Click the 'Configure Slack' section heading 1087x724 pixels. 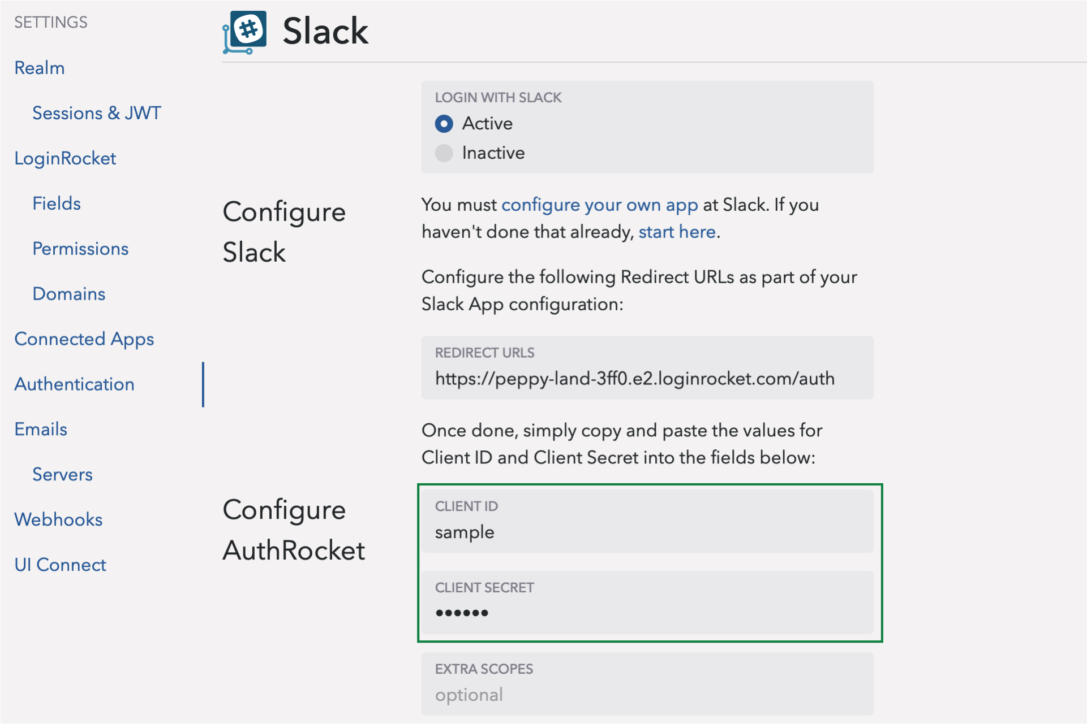(284, 232)
